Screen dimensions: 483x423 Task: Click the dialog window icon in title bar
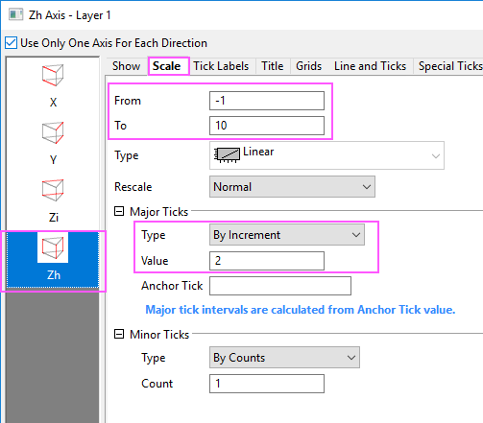[x=15, y=14]
